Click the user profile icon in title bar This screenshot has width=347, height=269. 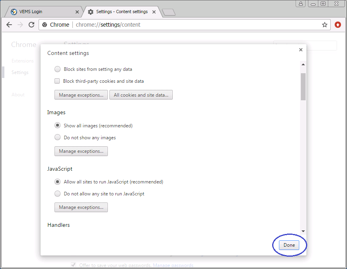click(x=301, y=4)
